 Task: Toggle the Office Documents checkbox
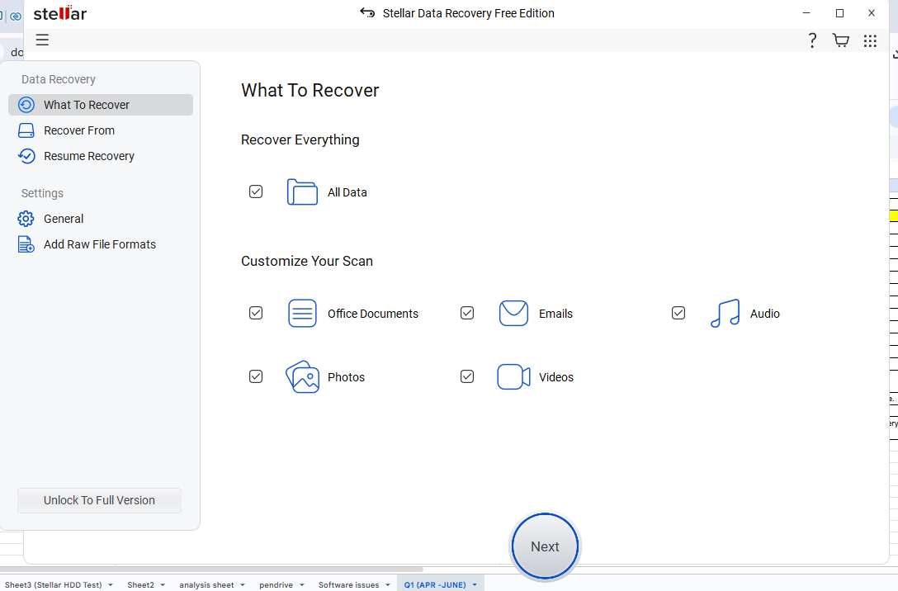256,313
